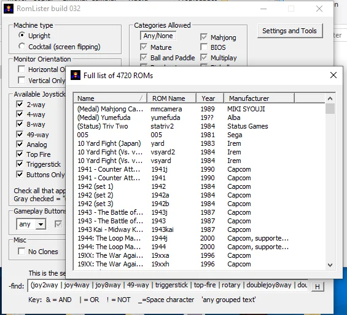Sort list by Year column header
Image resolution: width=347 pixels, height=315 pixels.
pyautogui.click(x=210, y=98)
